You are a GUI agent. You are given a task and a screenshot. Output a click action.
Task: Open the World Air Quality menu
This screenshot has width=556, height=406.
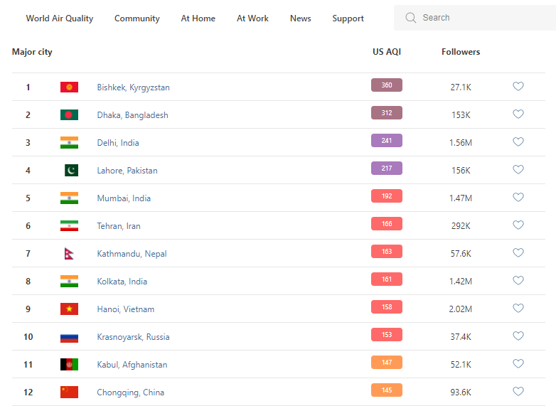click(60, 18)
